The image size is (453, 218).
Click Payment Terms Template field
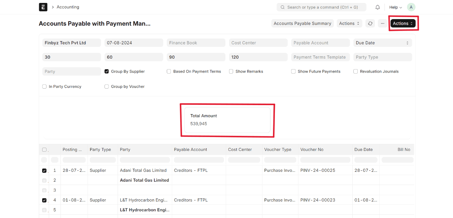(321, 57)
